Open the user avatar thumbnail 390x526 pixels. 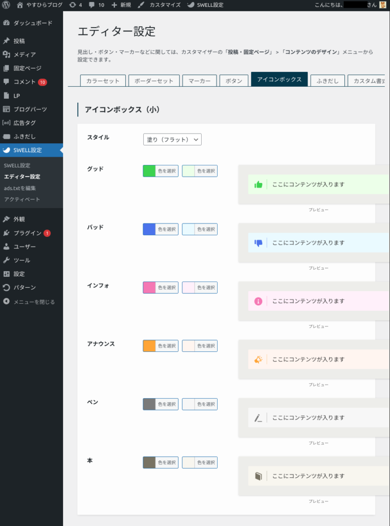click(x=383, y=5)
